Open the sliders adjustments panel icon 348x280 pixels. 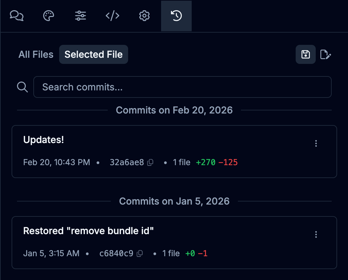(81, 16)
